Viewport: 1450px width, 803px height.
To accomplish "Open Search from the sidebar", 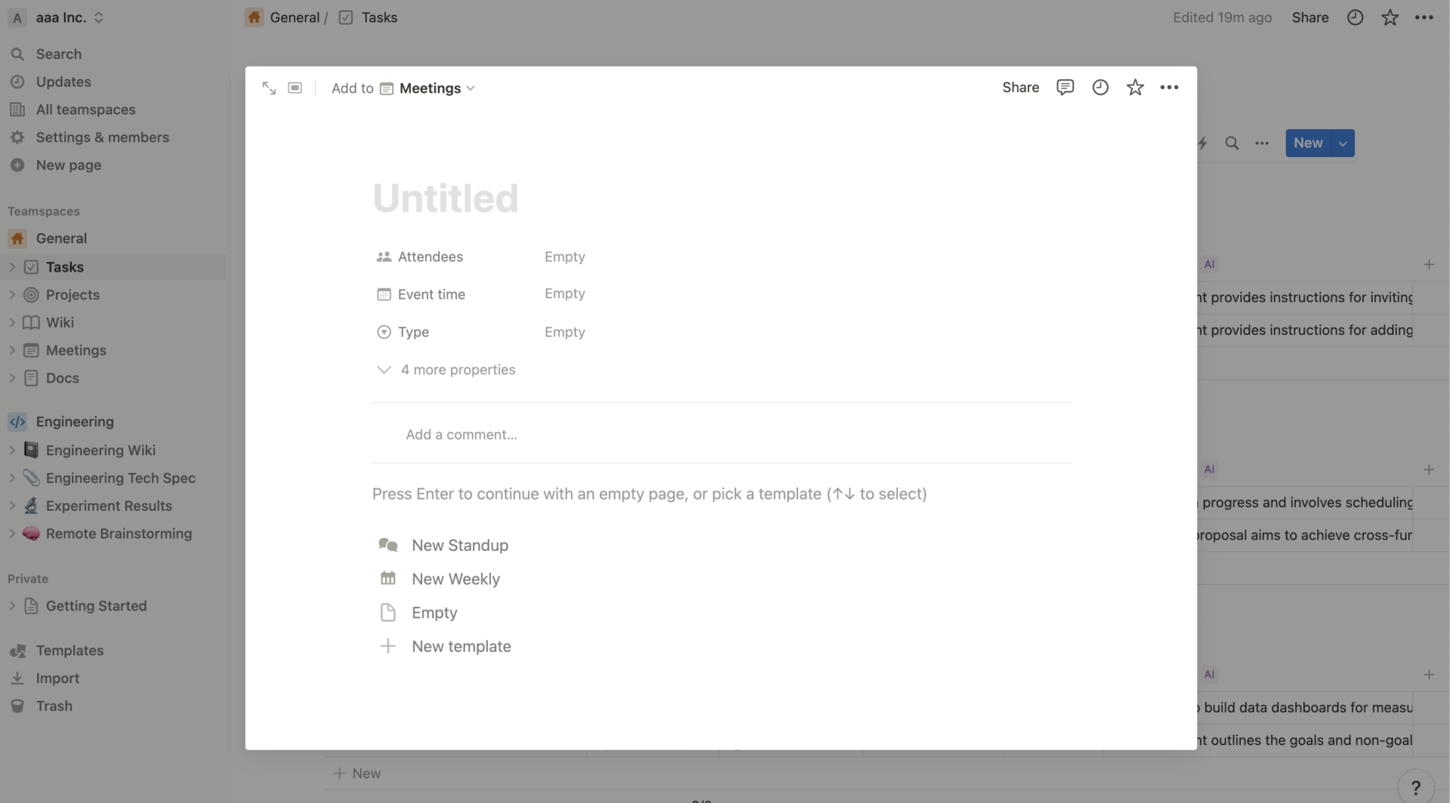I will tap(58, 54).
